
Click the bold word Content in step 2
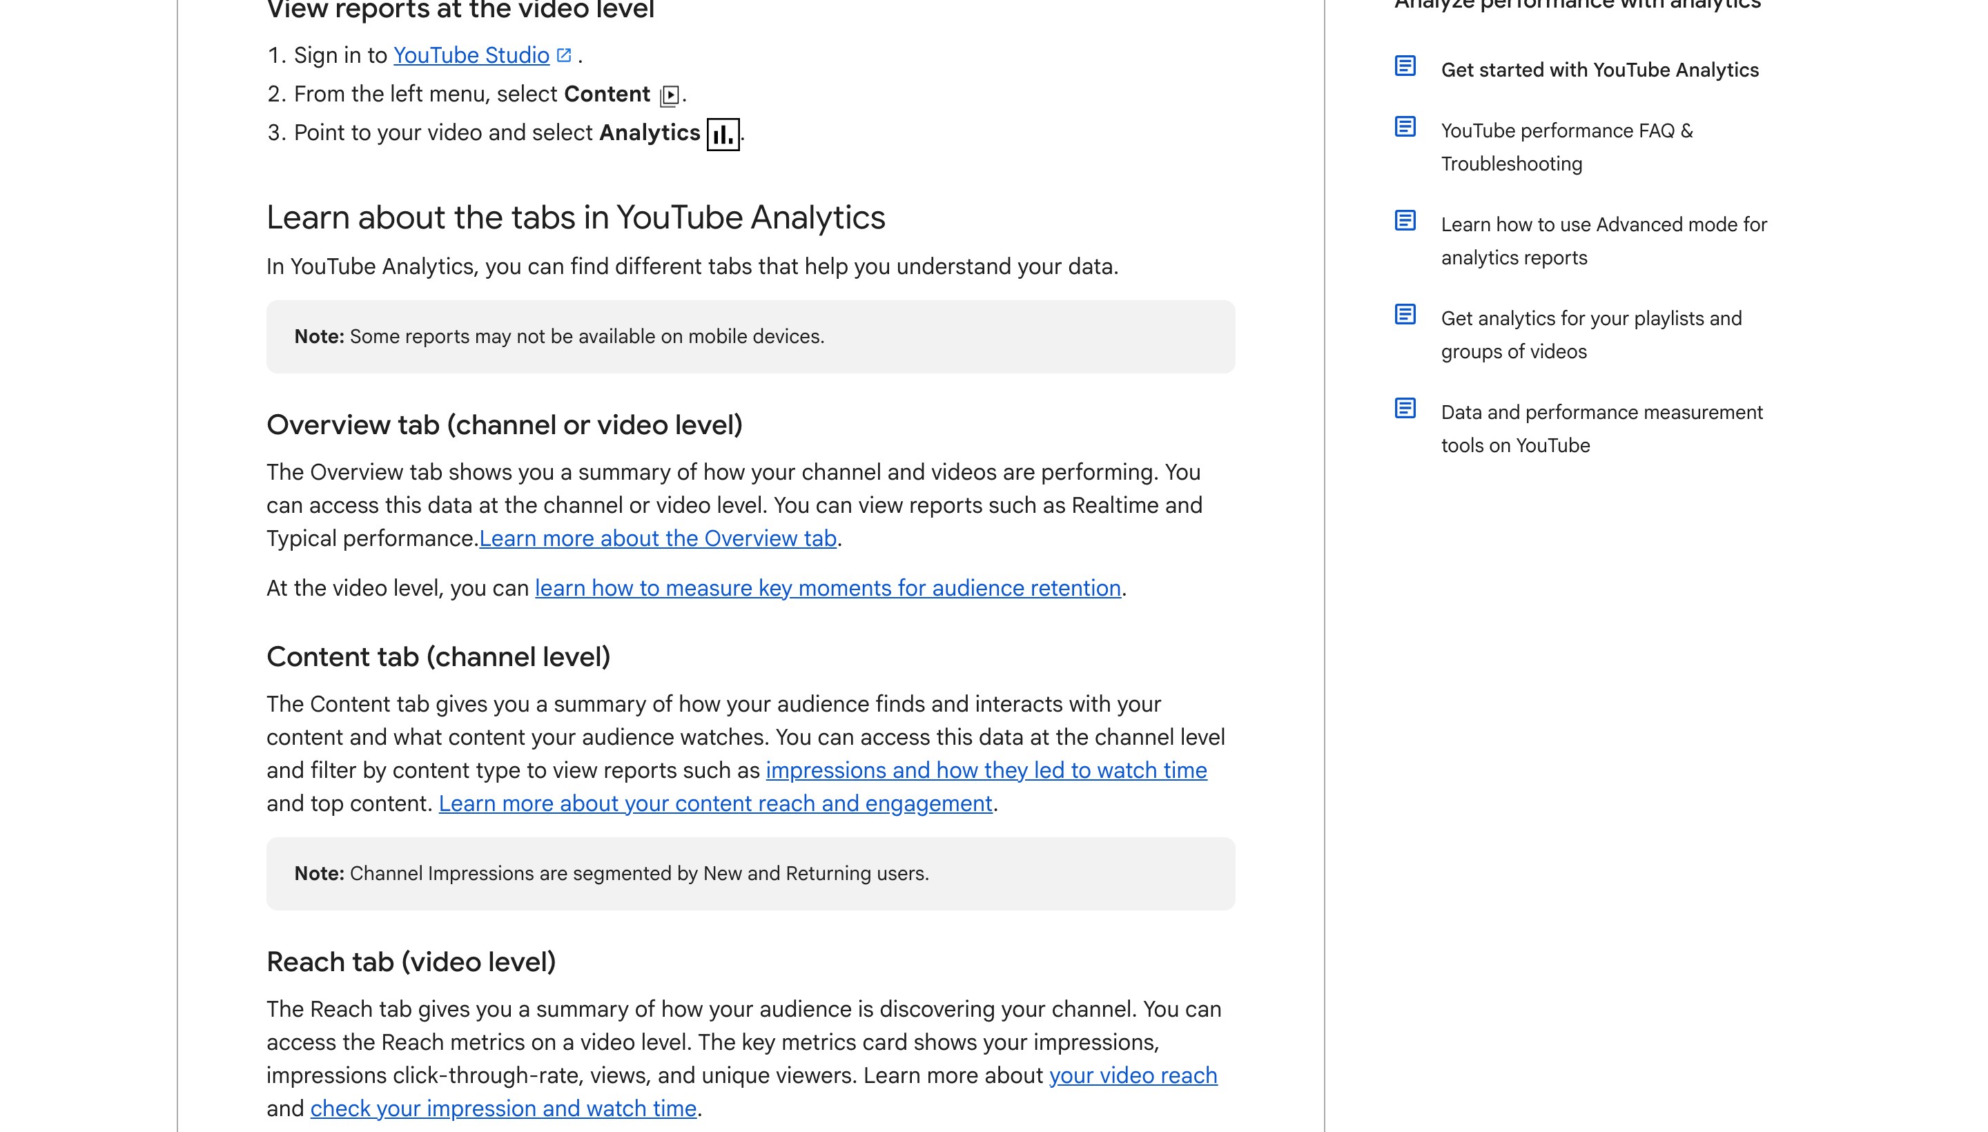[x=607, y=94]
